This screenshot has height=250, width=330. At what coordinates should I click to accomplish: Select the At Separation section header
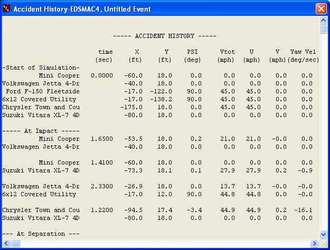click(41, 234)
